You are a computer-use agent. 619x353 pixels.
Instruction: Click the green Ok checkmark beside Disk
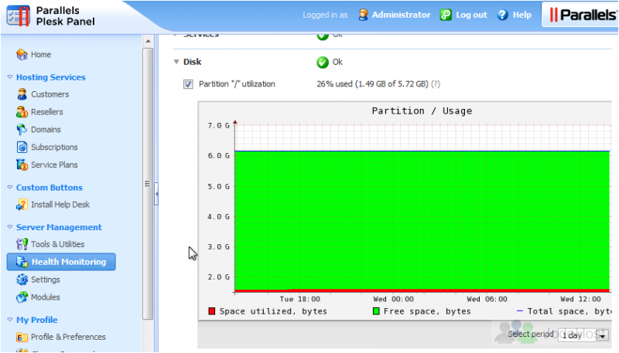323,63
